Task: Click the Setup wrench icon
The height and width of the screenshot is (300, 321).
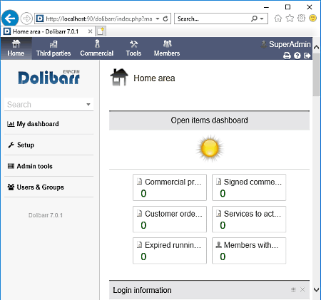Action: point(11,145)
